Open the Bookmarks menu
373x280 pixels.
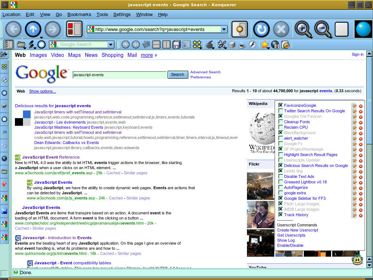[x=79, y=15]
